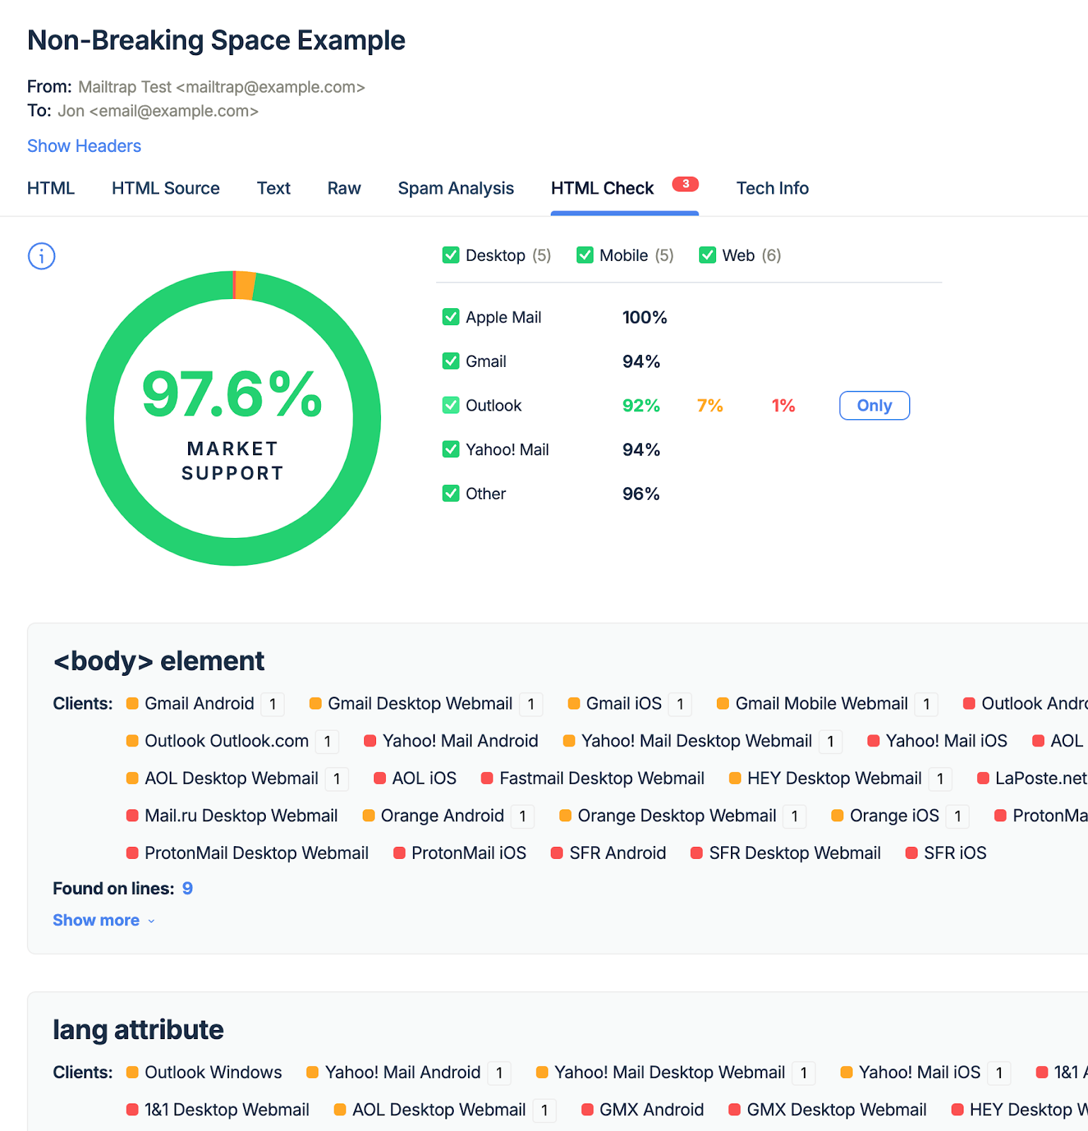This screenshot has width=1088, height=1131.
Task: Open line 9 link in Found on lines
Action: 187,889
